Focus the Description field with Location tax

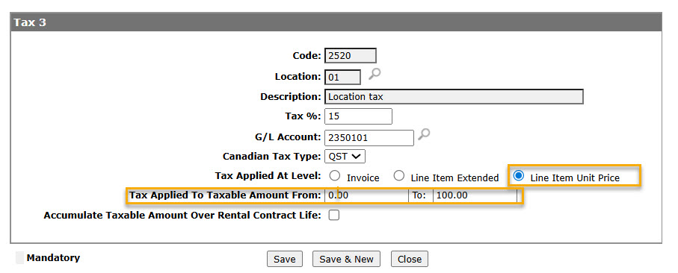454,97
